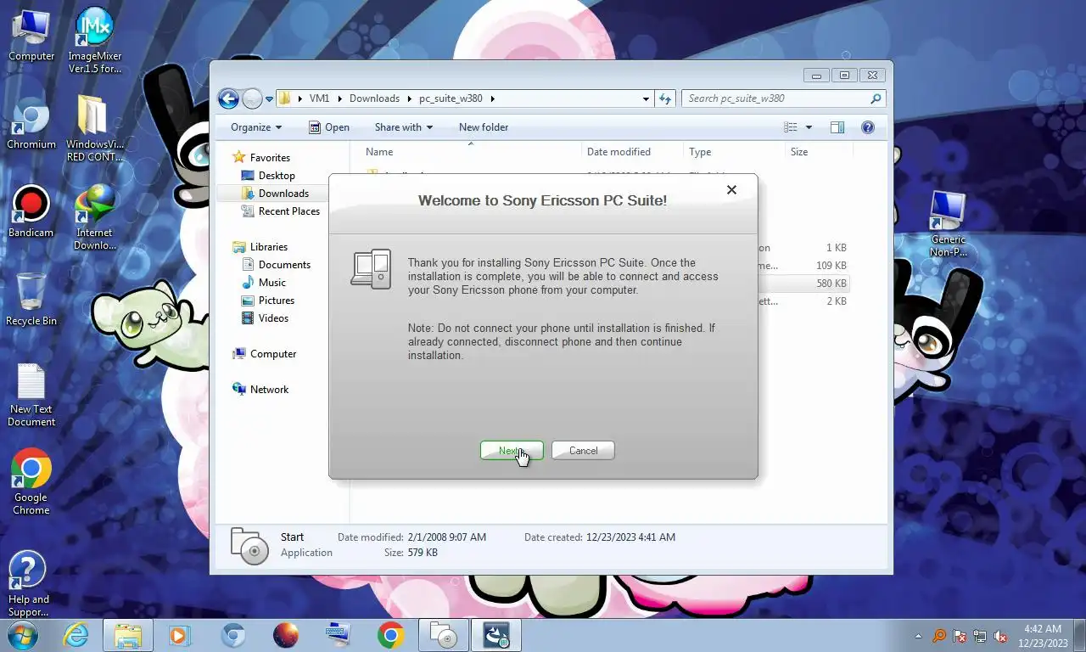The height and width of the screenshot is (652, 1086).
Task: Expand the address bar history dropdown
Action: click(646, 98)
